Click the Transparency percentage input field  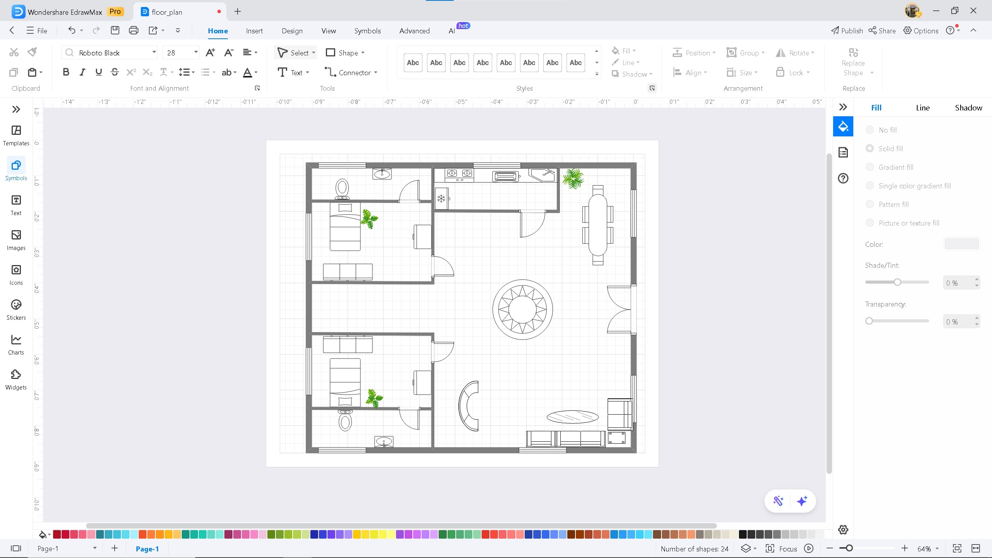click(958, 322)
